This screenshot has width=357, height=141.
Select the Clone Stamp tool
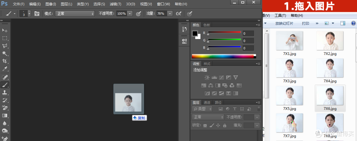coord(5,93)
